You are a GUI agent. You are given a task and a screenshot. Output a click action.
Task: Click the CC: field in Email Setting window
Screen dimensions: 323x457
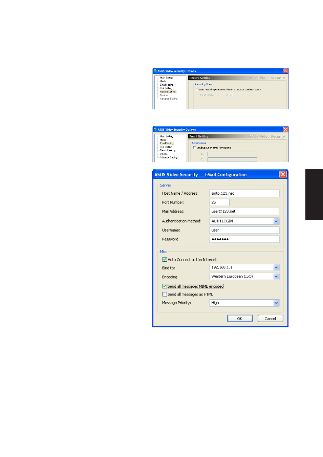(232, 159)
